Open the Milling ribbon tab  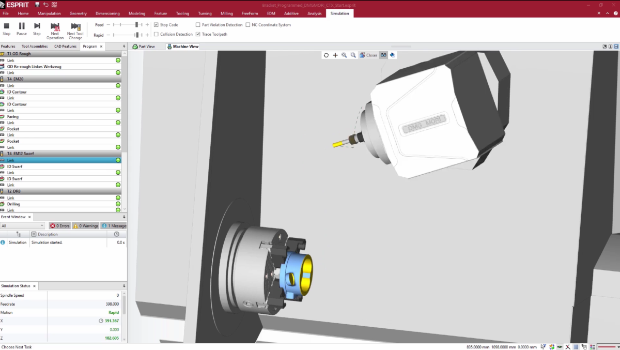pyautogui.click(x=226, y=13)
